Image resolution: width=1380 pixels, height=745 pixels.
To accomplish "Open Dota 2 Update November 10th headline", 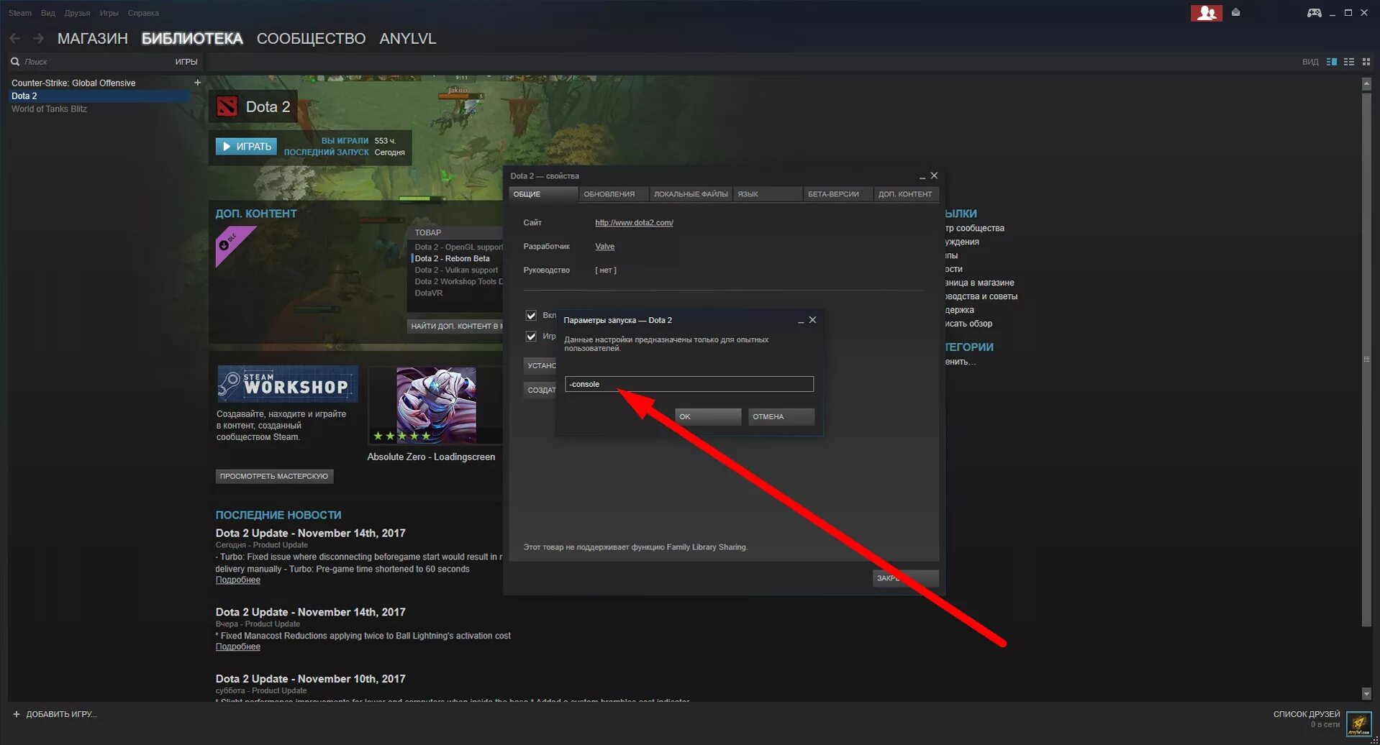I will (310, 679).
